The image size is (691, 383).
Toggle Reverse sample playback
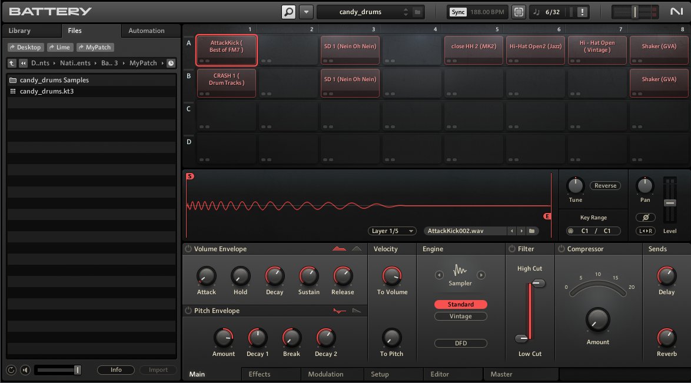point(605,185)
